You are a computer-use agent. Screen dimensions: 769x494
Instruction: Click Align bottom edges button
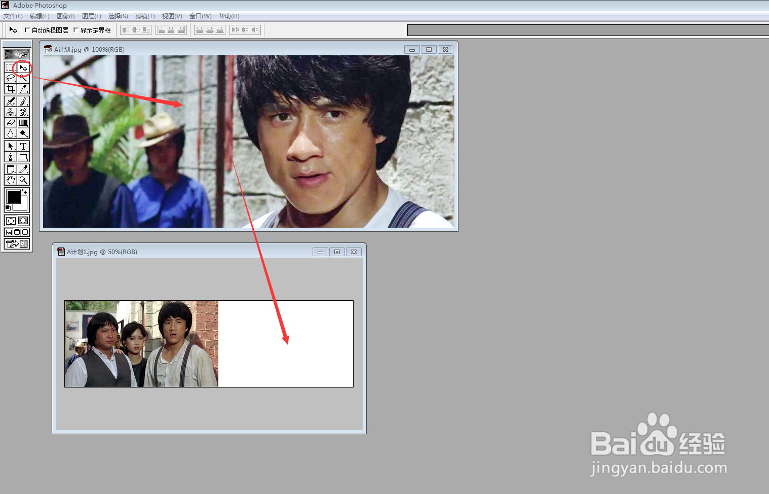[x=146, y=30]
